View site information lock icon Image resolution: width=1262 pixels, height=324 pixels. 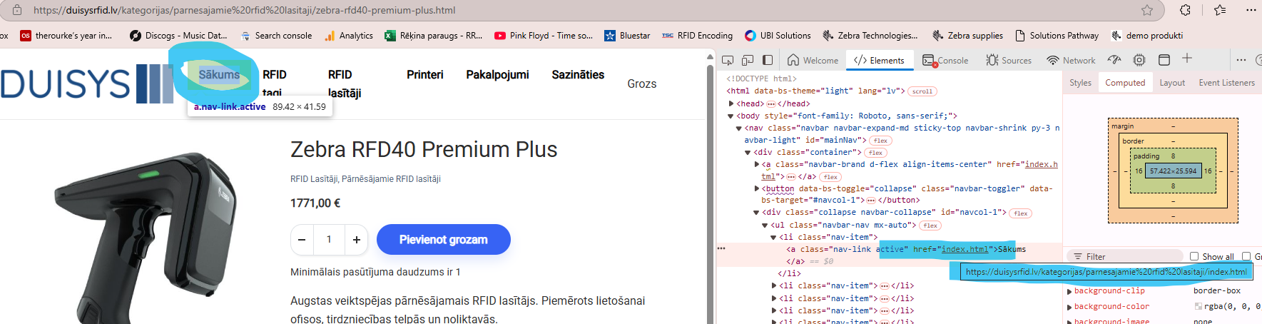[x=16, y=10]
